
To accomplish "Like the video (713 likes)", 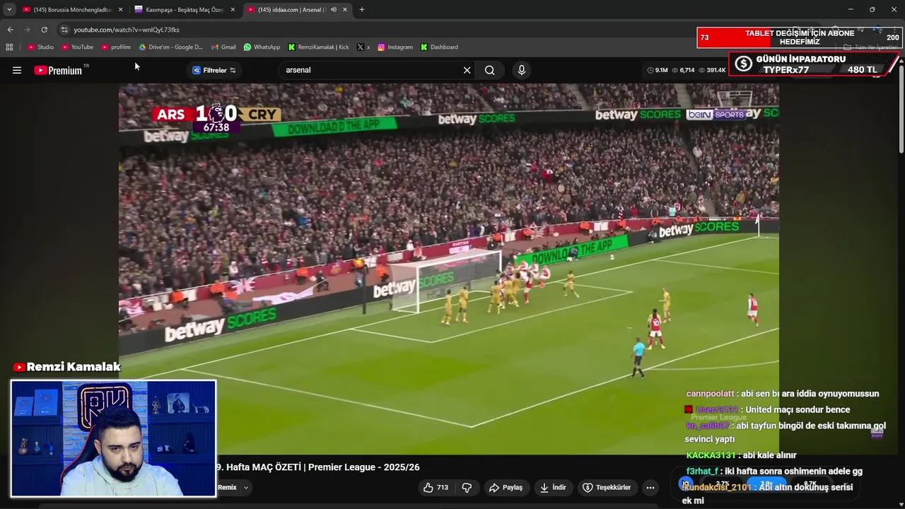I will (x=436, y=487).
